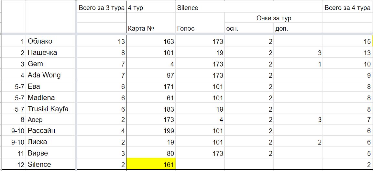Select Gem's card number cell 4
Screen dimensions: 373x171
(151, 64)
